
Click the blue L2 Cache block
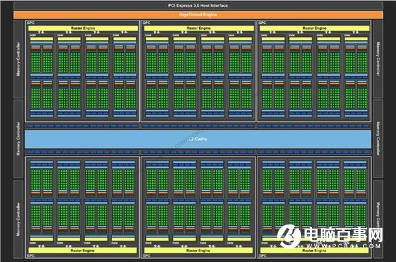198,139
